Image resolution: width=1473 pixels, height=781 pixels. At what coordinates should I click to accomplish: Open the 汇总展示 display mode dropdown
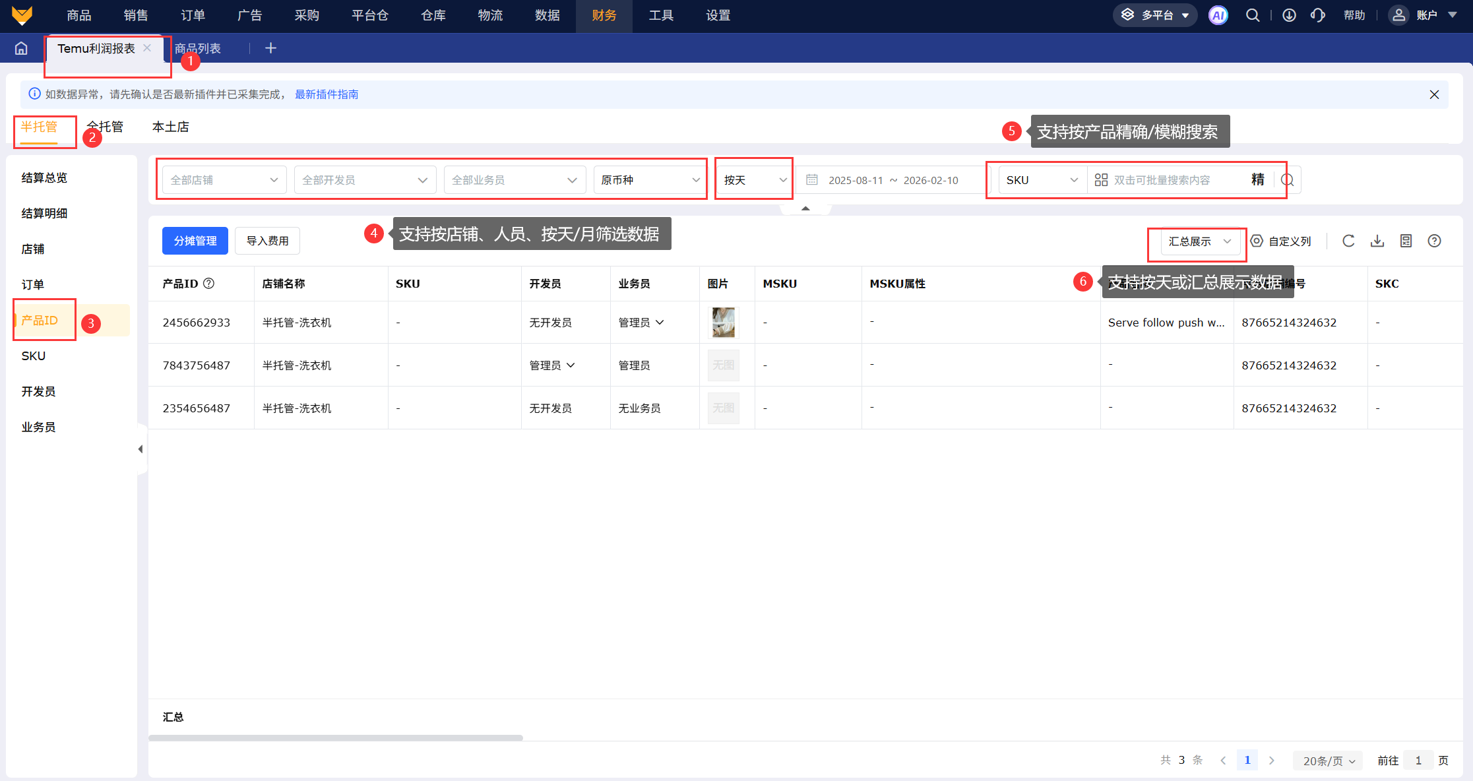click(1199, 241)
